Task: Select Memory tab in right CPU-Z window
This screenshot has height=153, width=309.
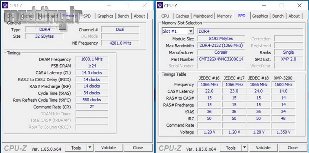Action: click(224, 16)
